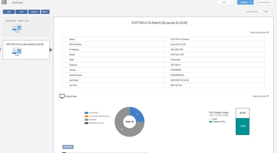277x153 pixels.
Task: Open the More dropdown menu
Action: point(45,12)
